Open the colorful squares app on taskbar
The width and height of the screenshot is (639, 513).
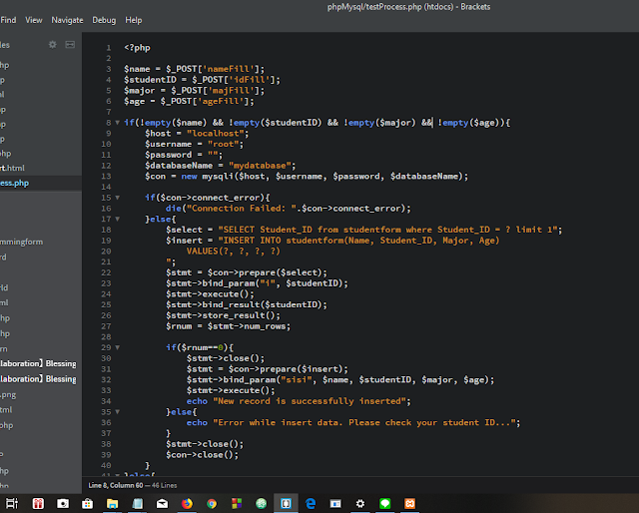[237, 504]
